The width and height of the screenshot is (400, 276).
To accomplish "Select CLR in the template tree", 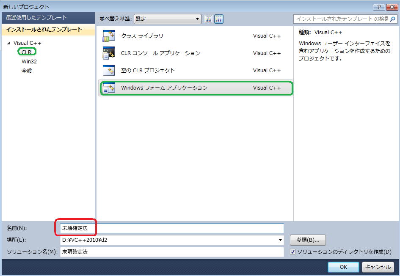I will tap(27, 52).
